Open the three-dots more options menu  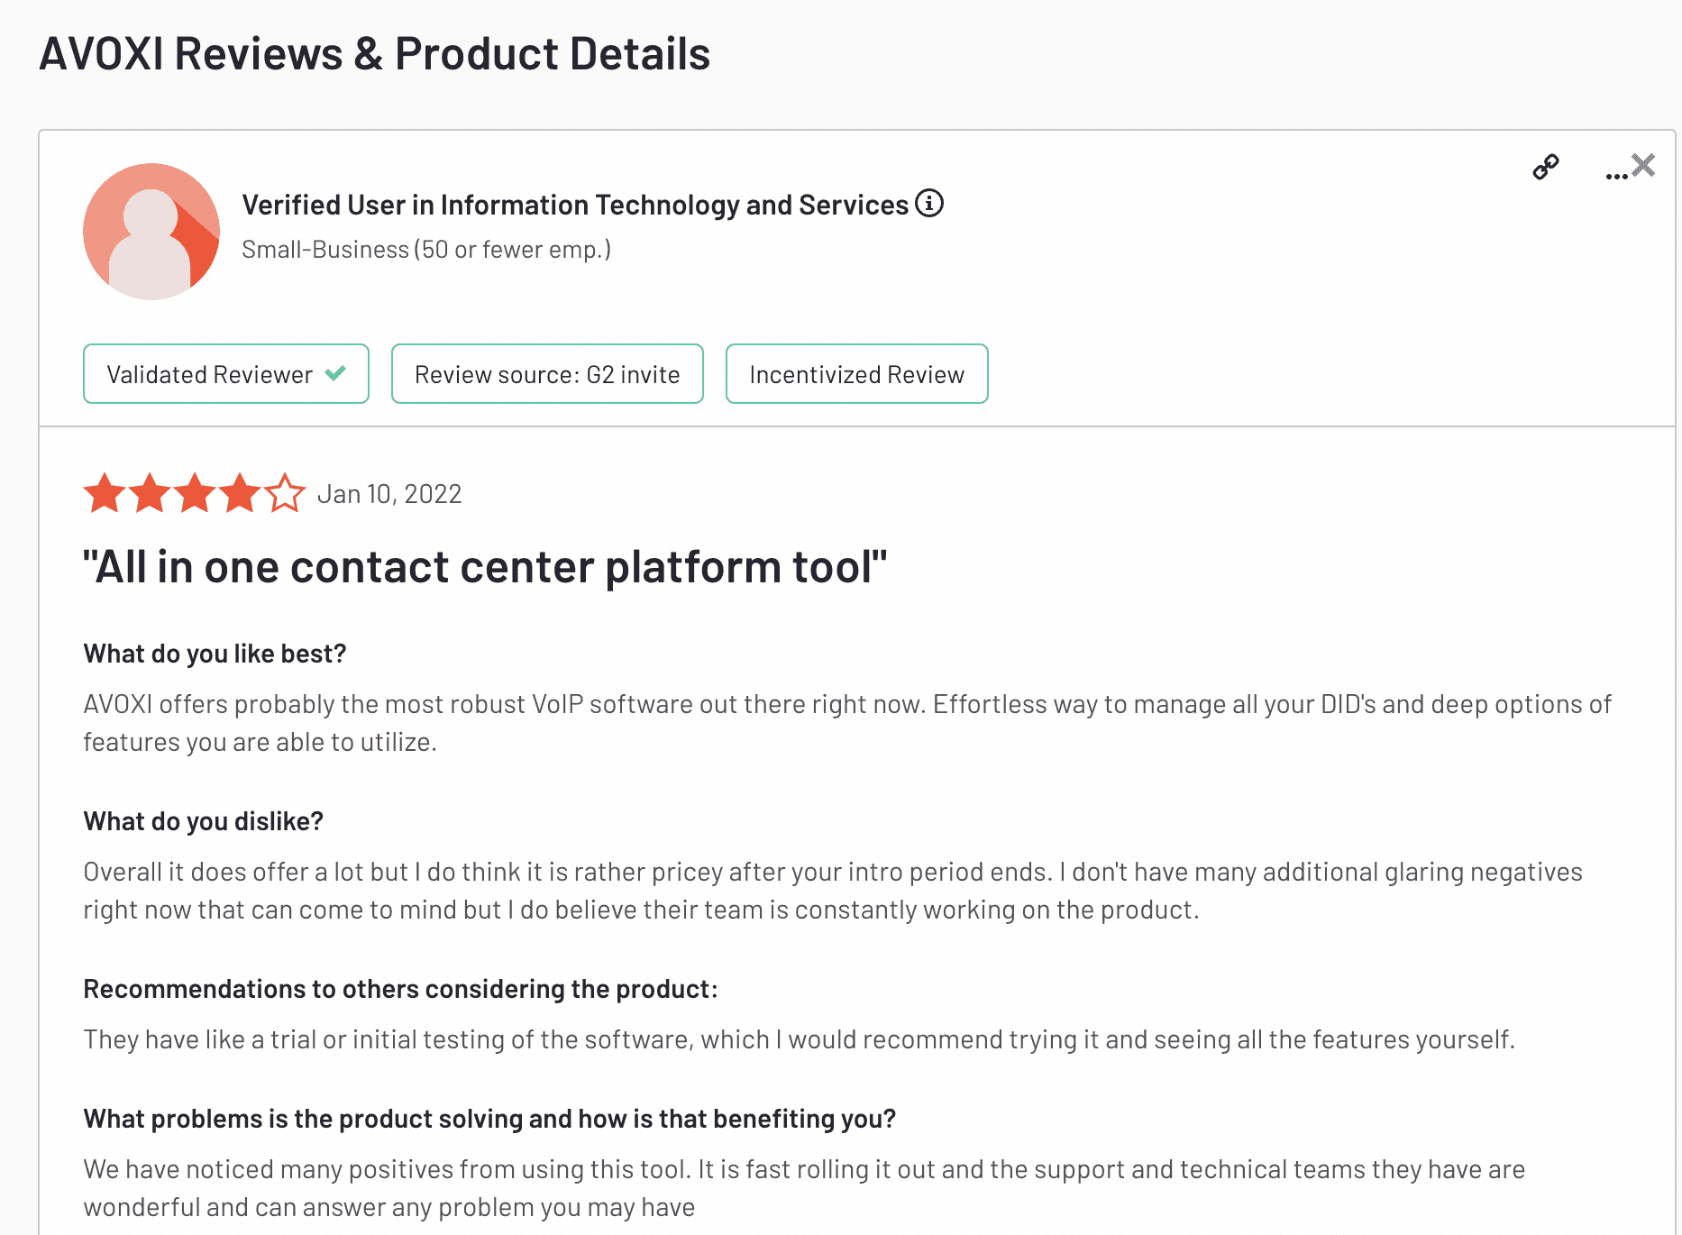[x=1616, y=175]
